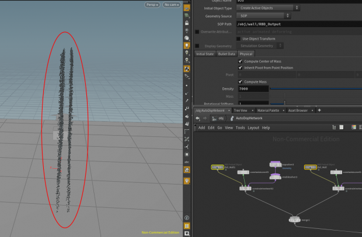Open the Persp viewport dropdown

[x=152, y=5]
